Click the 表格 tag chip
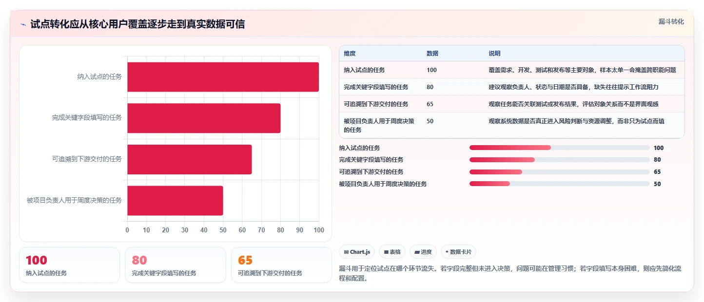This screenshot has height=302, width=704. point(392,252)
